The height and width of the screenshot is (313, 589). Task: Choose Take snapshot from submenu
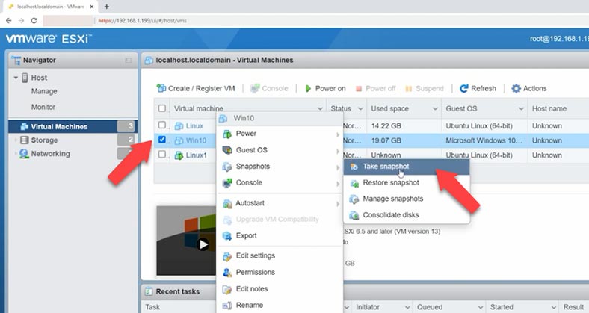click(407, 167)
